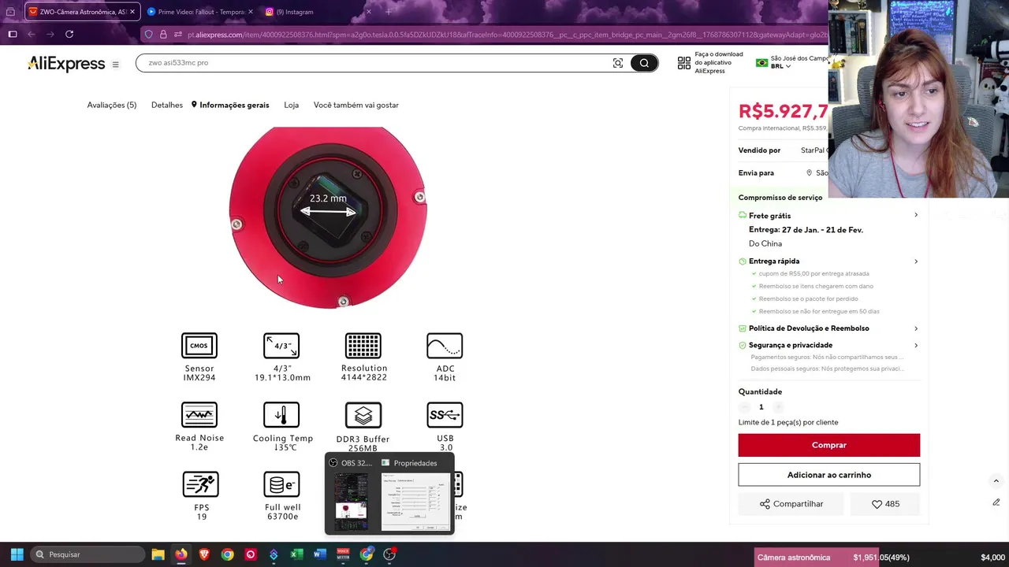This screenshot has width=1009, height=567.
Task: Click the CMOS sensor IMX294 icon
Action: tap(199, 346)
